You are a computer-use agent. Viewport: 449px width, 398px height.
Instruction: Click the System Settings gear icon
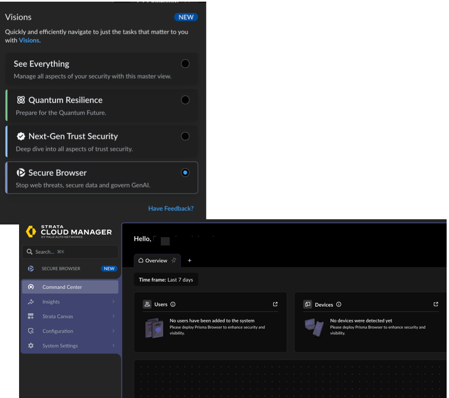(x=31, y=346)
